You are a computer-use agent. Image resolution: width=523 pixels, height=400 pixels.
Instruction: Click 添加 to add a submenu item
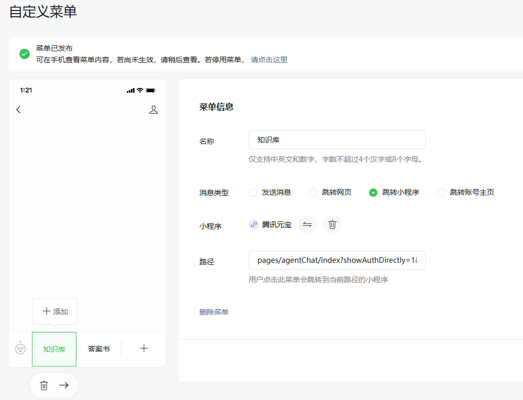[54, 311]
